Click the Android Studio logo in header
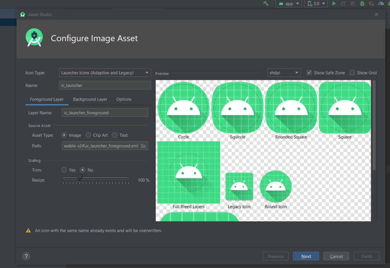 click(x=34, y=38)
